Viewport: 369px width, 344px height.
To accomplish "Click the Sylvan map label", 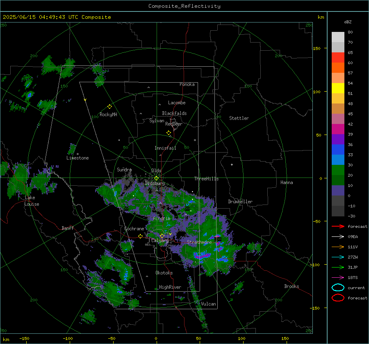I will (157, 121).
